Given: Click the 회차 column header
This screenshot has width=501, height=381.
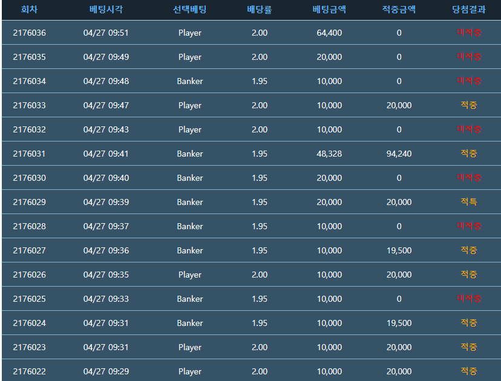Looking at the screenshot, I should point(29,10).
